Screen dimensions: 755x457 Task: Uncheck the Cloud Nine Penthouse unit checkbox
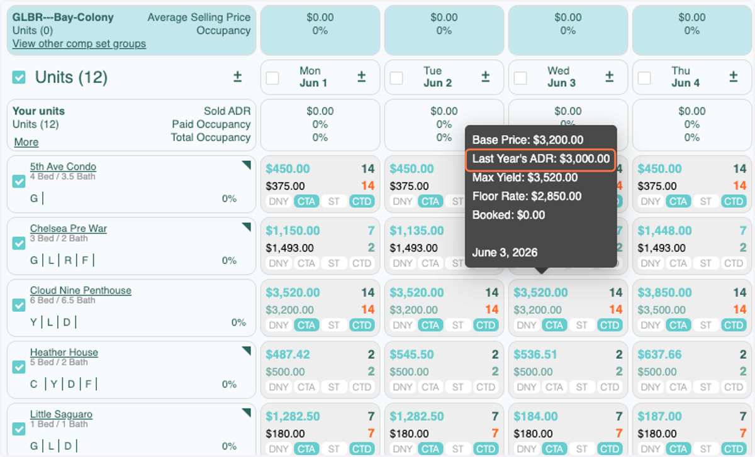(x=20, y=306)
